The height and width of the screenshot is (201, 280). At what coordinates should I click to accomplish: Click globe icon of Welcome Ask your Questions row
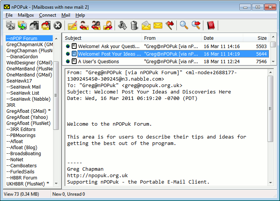tap(68, 46)
